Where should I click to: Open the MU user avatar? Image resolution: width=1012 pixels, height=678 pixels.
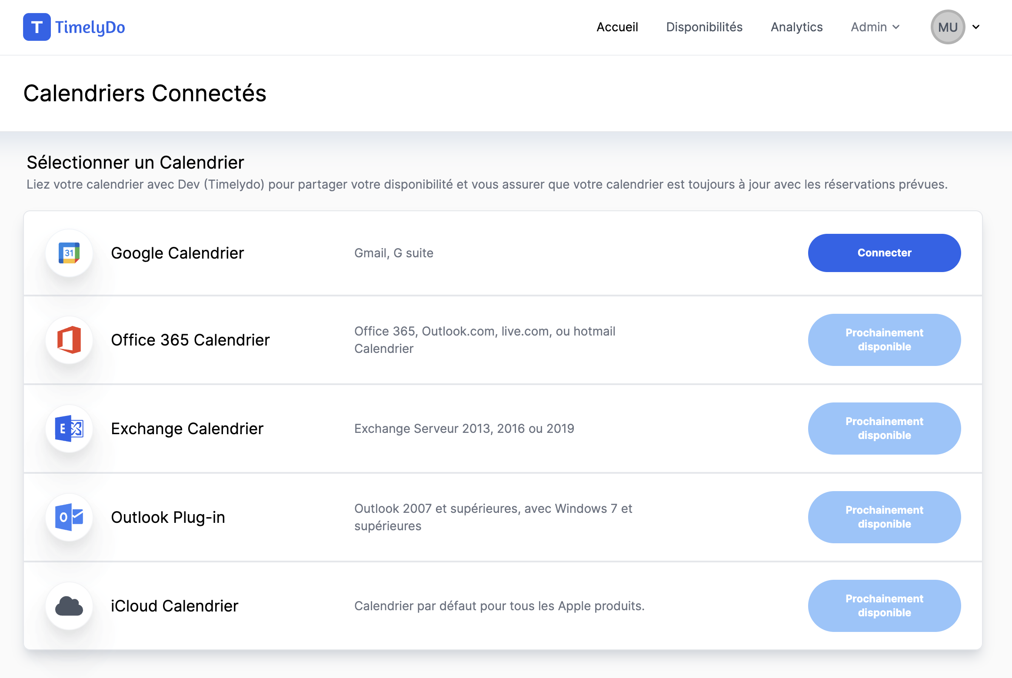coord(948,27)
